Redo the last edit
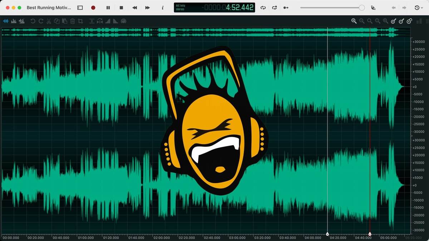The width and height of the screenshot is (429, 241). pos(41,21)
